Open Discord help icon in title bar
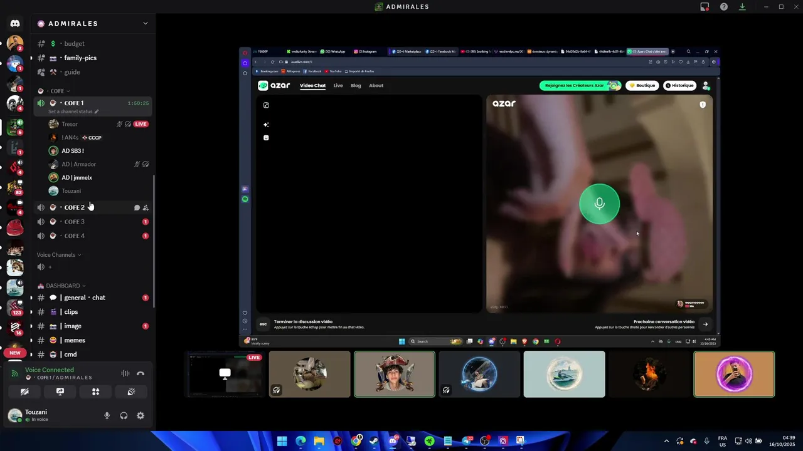Image resolution: width=803 pixels, height=451 pixels. (724, 7)
